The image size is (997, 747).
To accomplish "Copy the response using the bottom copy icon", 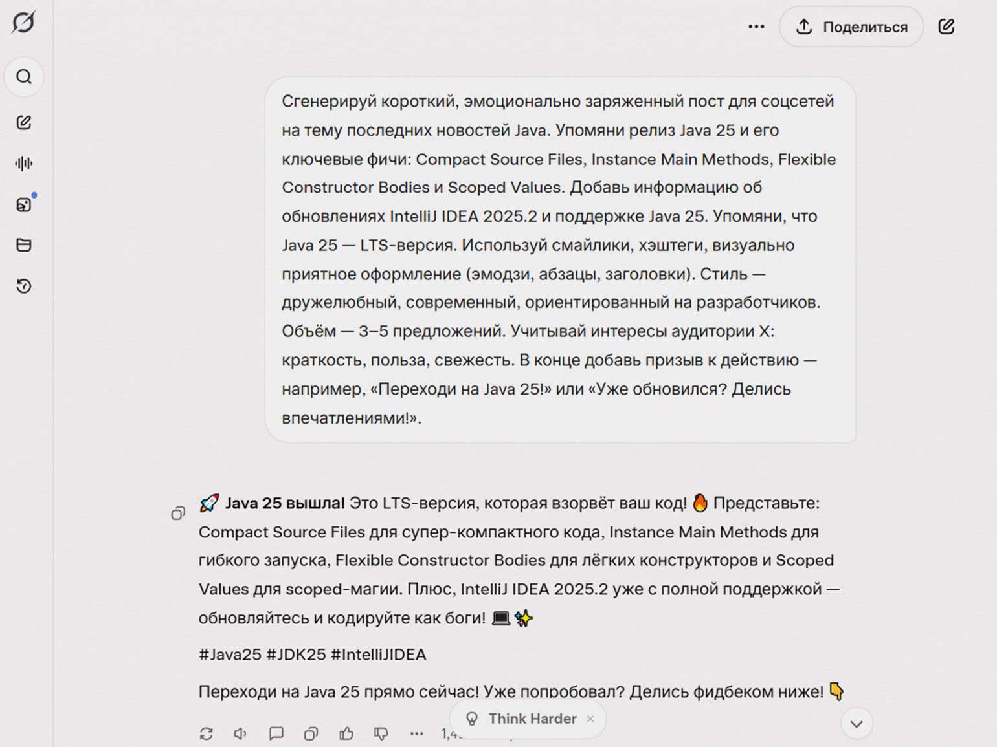I will 311,733.
